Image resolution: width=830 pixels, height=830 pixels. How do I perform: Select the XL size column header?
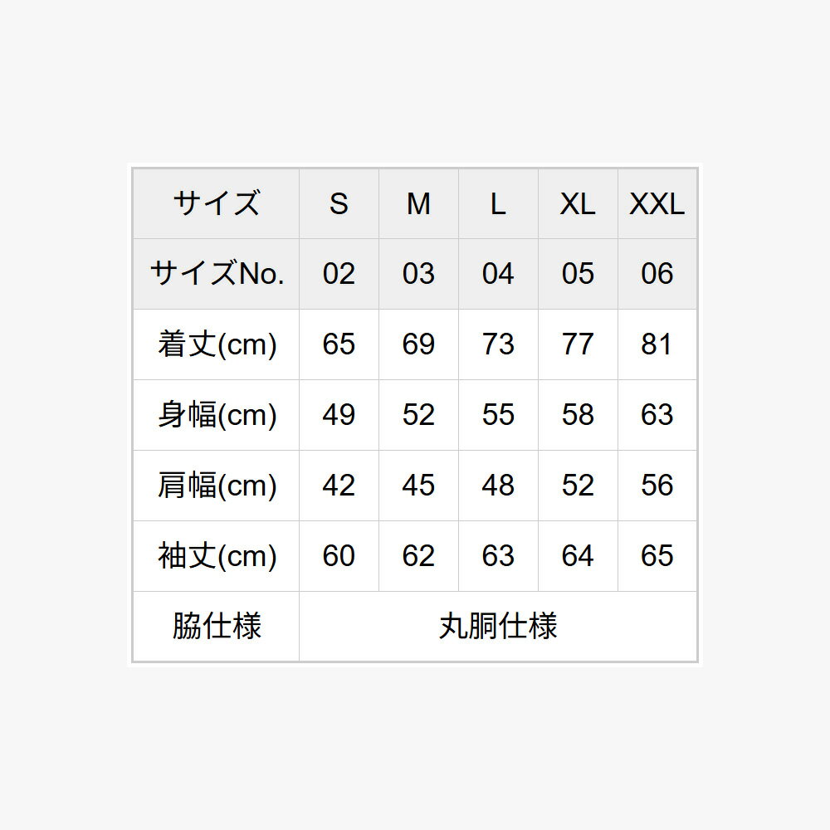click(578, 203)
